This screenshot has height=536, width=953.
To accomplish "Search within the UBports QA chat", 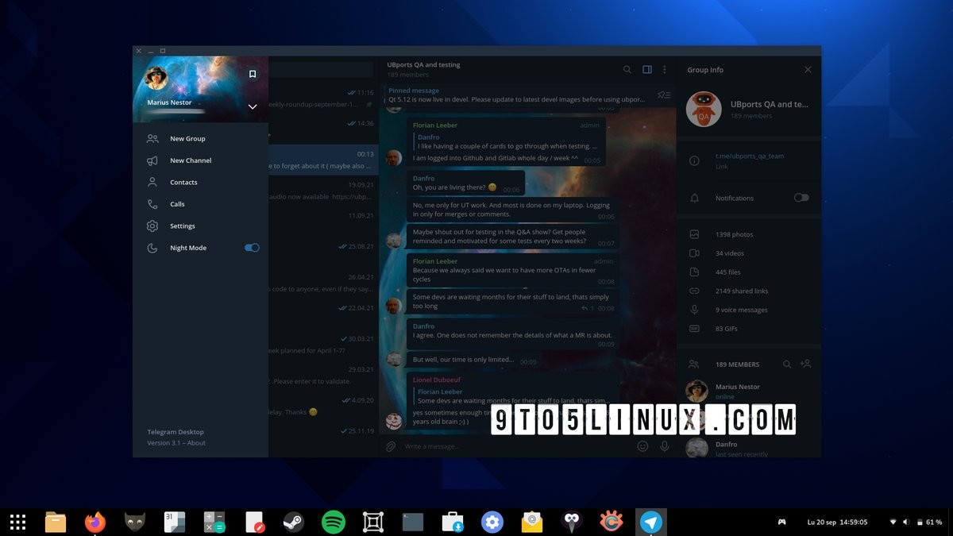I will (x=627, y=70).
